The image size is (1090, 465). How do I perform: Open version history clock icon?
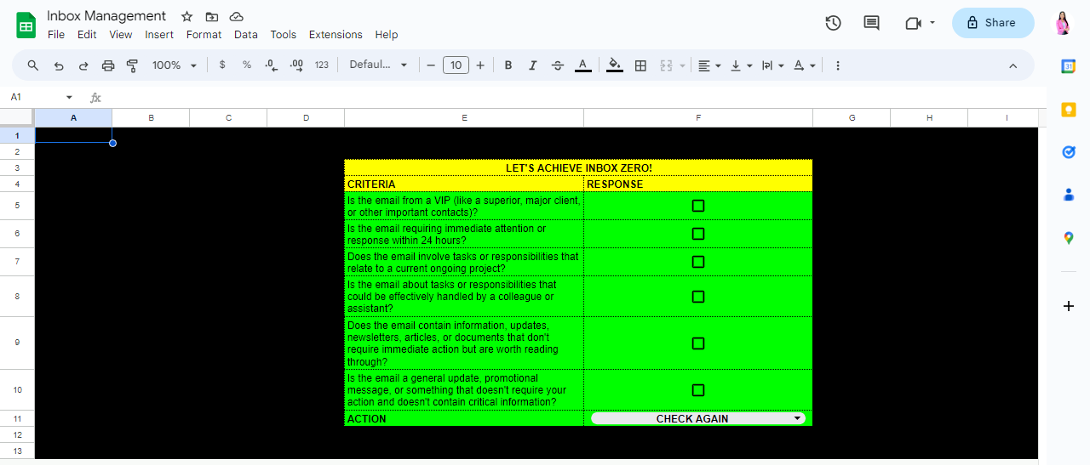point(833,23)
